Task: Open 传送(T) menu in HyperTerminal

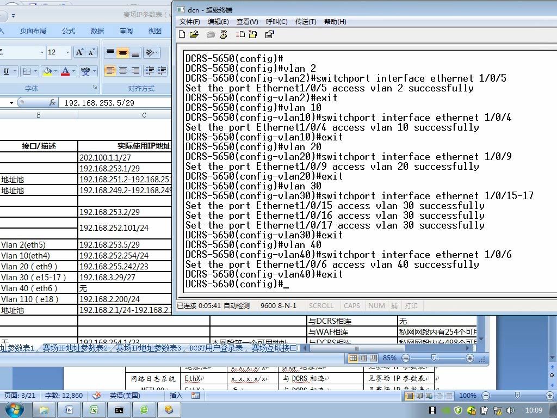Action: point(306,22)
